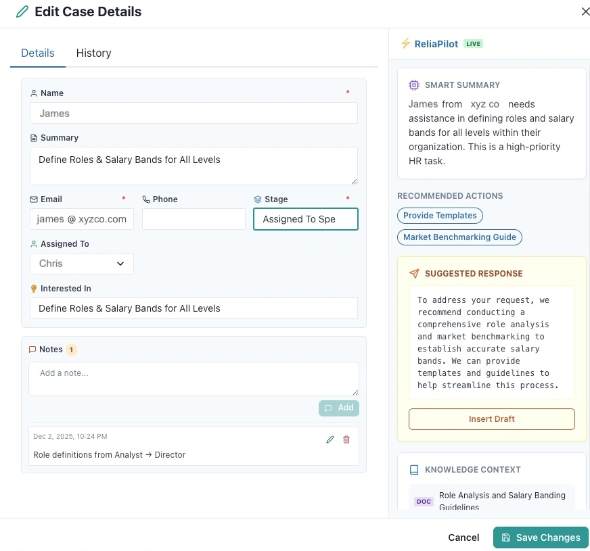Open the Stage selector showing Assigned To Spe
This screenshot has height=551, width=590.
(x=305, y=219)
